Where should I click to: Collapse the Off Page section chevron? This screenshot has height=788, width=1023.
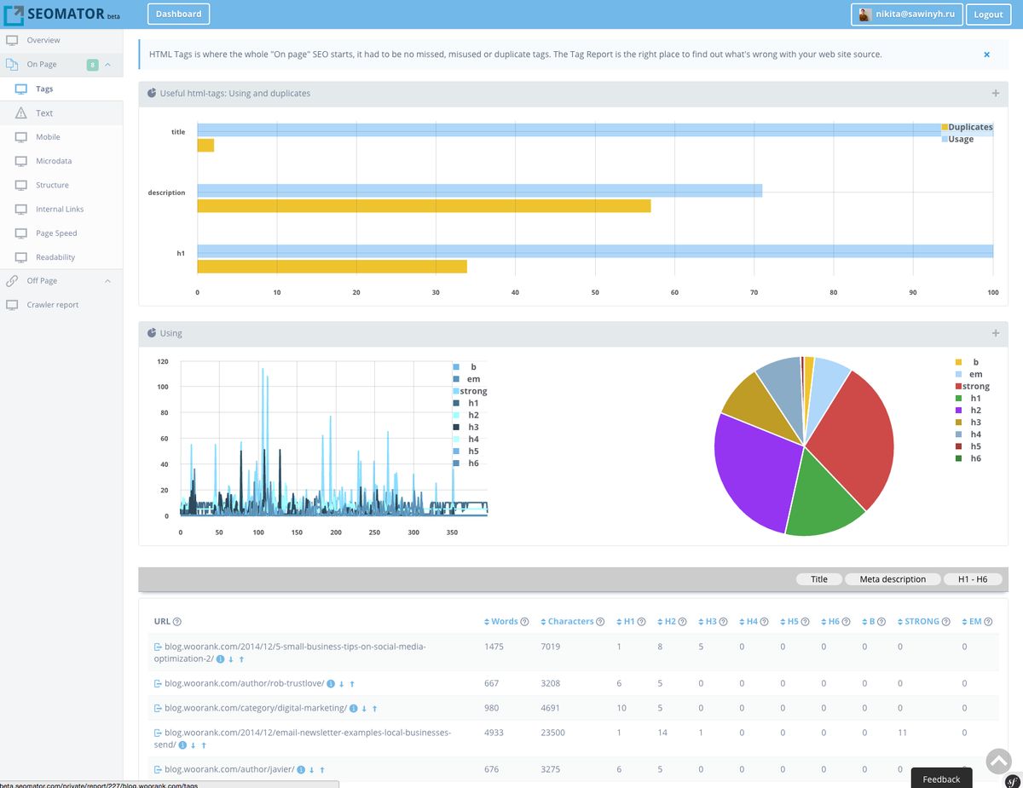point(108,280)
